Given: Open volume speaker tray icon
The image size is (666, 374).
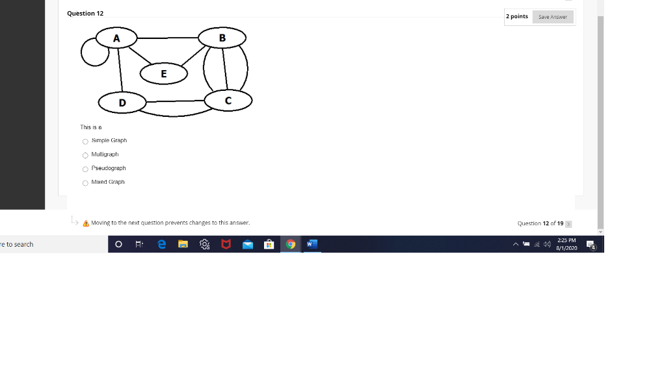Looking at the screenshot, I should pos(547,244).
